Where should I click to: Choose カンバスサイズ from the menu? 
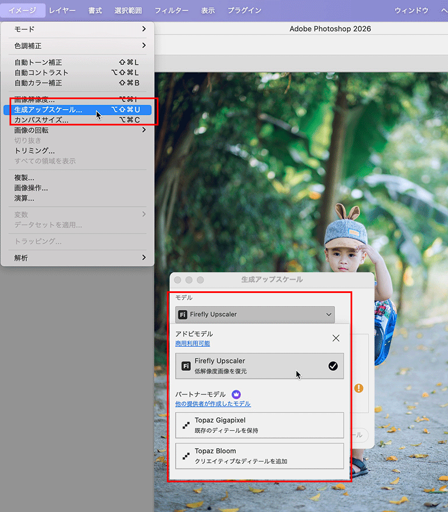point(41,120)
